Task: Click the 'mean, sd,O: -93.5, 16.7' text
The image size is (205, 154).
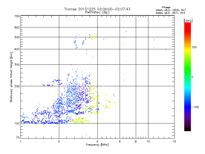Action: 171,10
